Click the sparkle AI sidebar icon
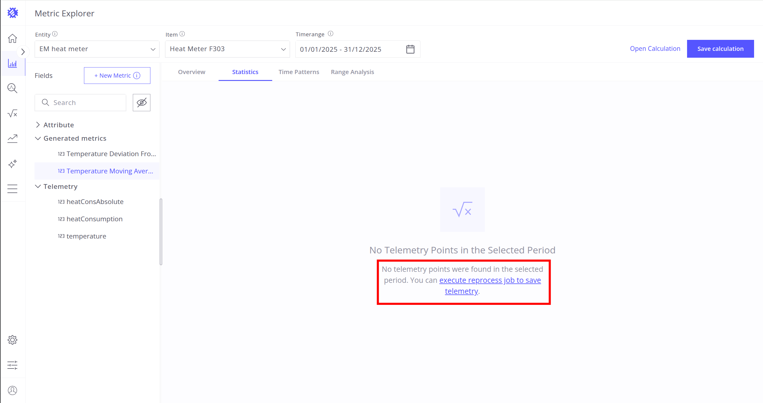This screenshot has width=763, height=403. pos(13,164)
